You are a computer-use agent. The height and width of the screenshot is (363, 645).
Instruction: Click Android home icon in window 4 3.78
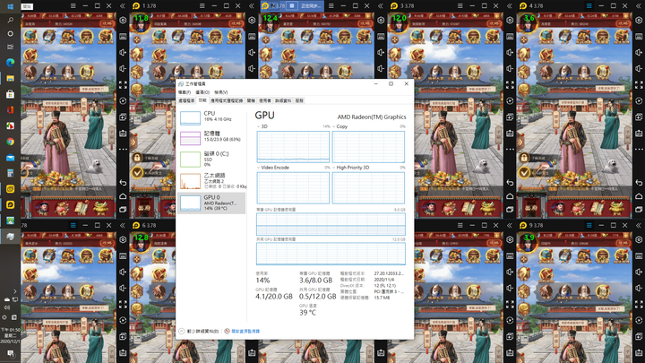click(x=639, y=196)
